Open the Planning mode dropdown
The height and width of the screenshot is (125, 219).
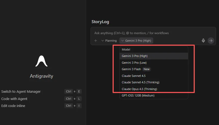tap(109, 41)
